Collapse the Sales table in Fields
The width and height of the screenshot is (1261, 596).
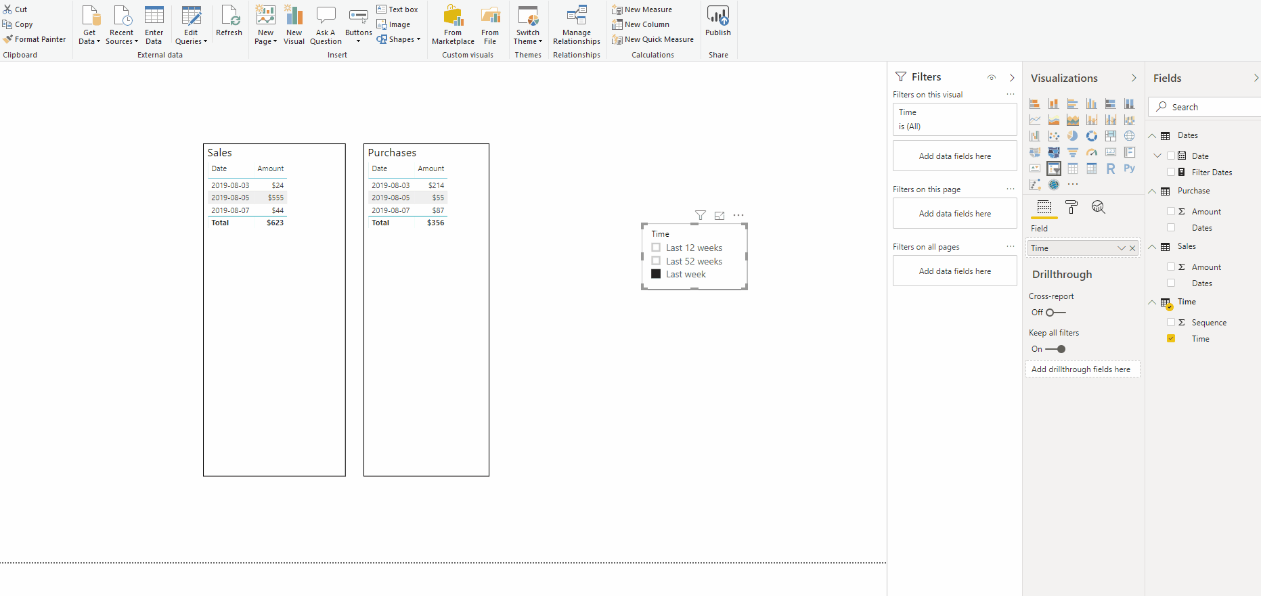coord(1152,247)
